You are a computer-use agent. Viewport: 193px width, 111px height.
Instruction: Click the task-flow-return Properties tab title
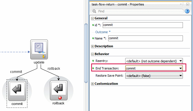118,4
